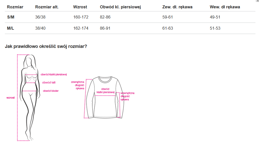Click the Wew. dł rękawa column header
Image resolution: width=259 pixels, height=146 pixels.
[225, 7]
